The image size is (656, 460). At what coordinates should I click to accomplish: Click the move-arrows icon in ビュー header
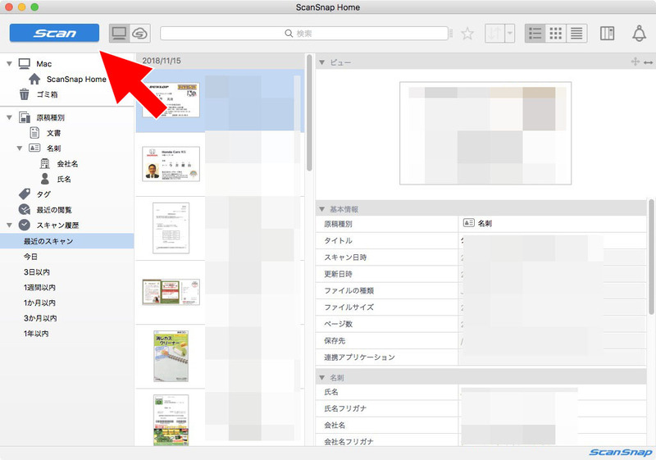(x=635, y=61)
